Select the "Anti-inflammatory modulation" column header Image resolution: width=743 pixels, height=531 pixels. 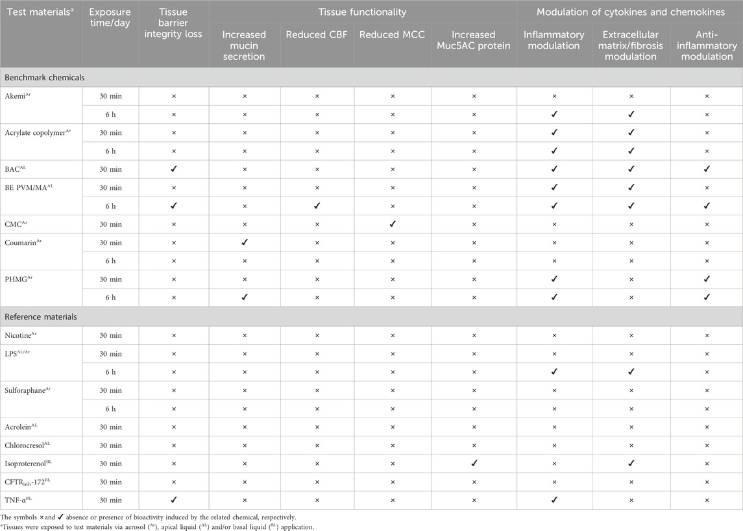(x=707, y=45)
